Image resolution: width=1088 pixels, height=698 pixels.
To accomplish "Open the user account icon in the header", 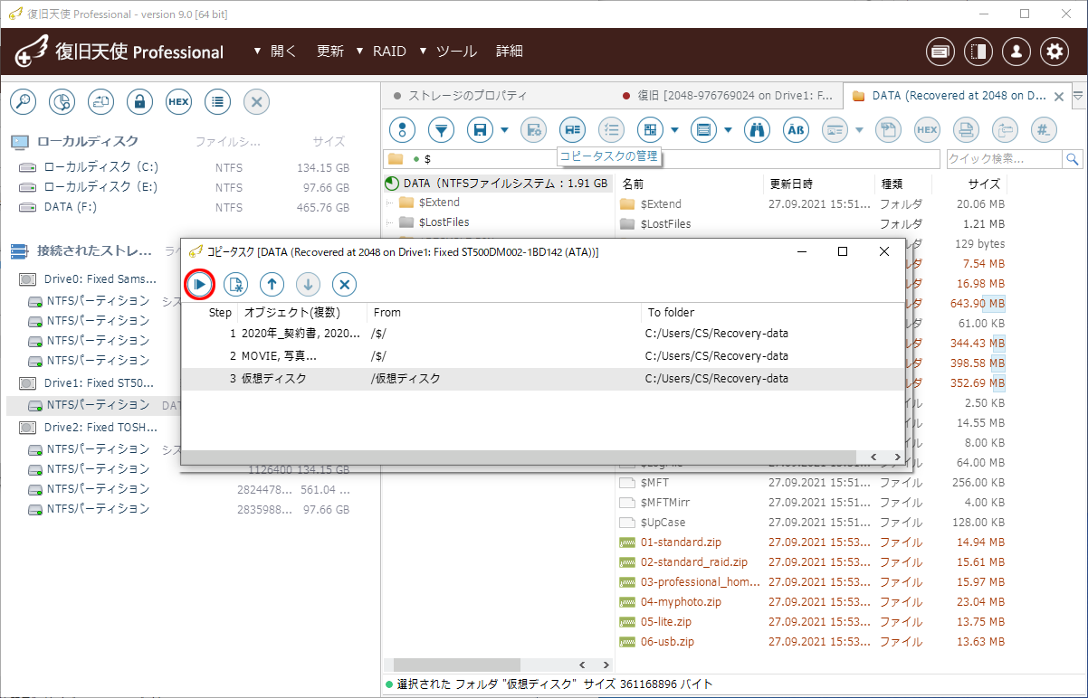I will (1016, 52).
